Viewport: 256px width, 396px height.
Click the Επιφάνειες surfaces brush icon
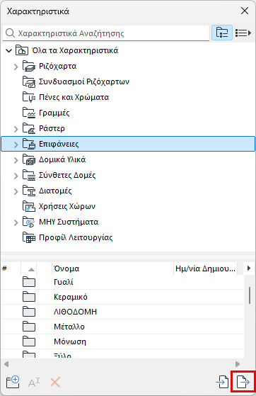[x=28, y=144]
